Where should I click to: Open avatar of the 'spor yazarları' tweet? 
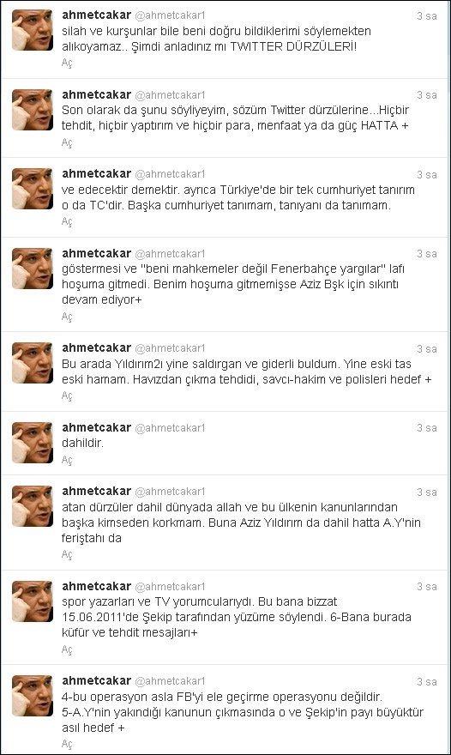33,601
